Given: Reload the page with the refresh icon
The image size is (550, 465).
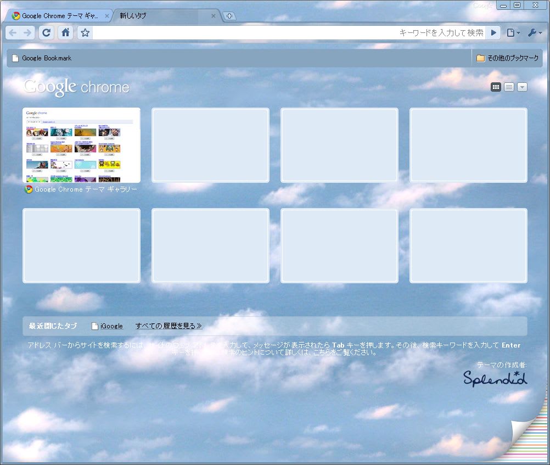Looking at the screenshot, I should click(47, 33).
